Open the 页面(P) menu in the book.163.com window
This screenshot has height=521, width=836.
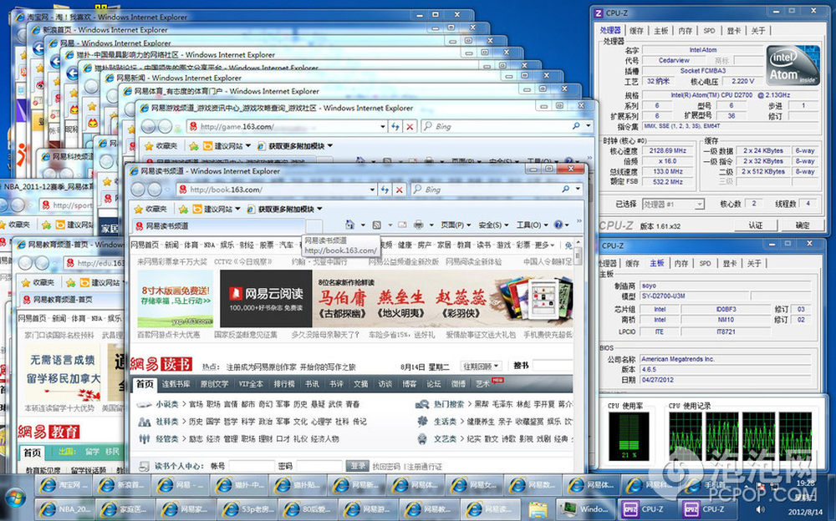click(456, 225)
